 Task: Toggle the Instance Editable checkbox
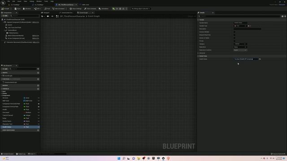pyautogui.click(x=234, y=32)
